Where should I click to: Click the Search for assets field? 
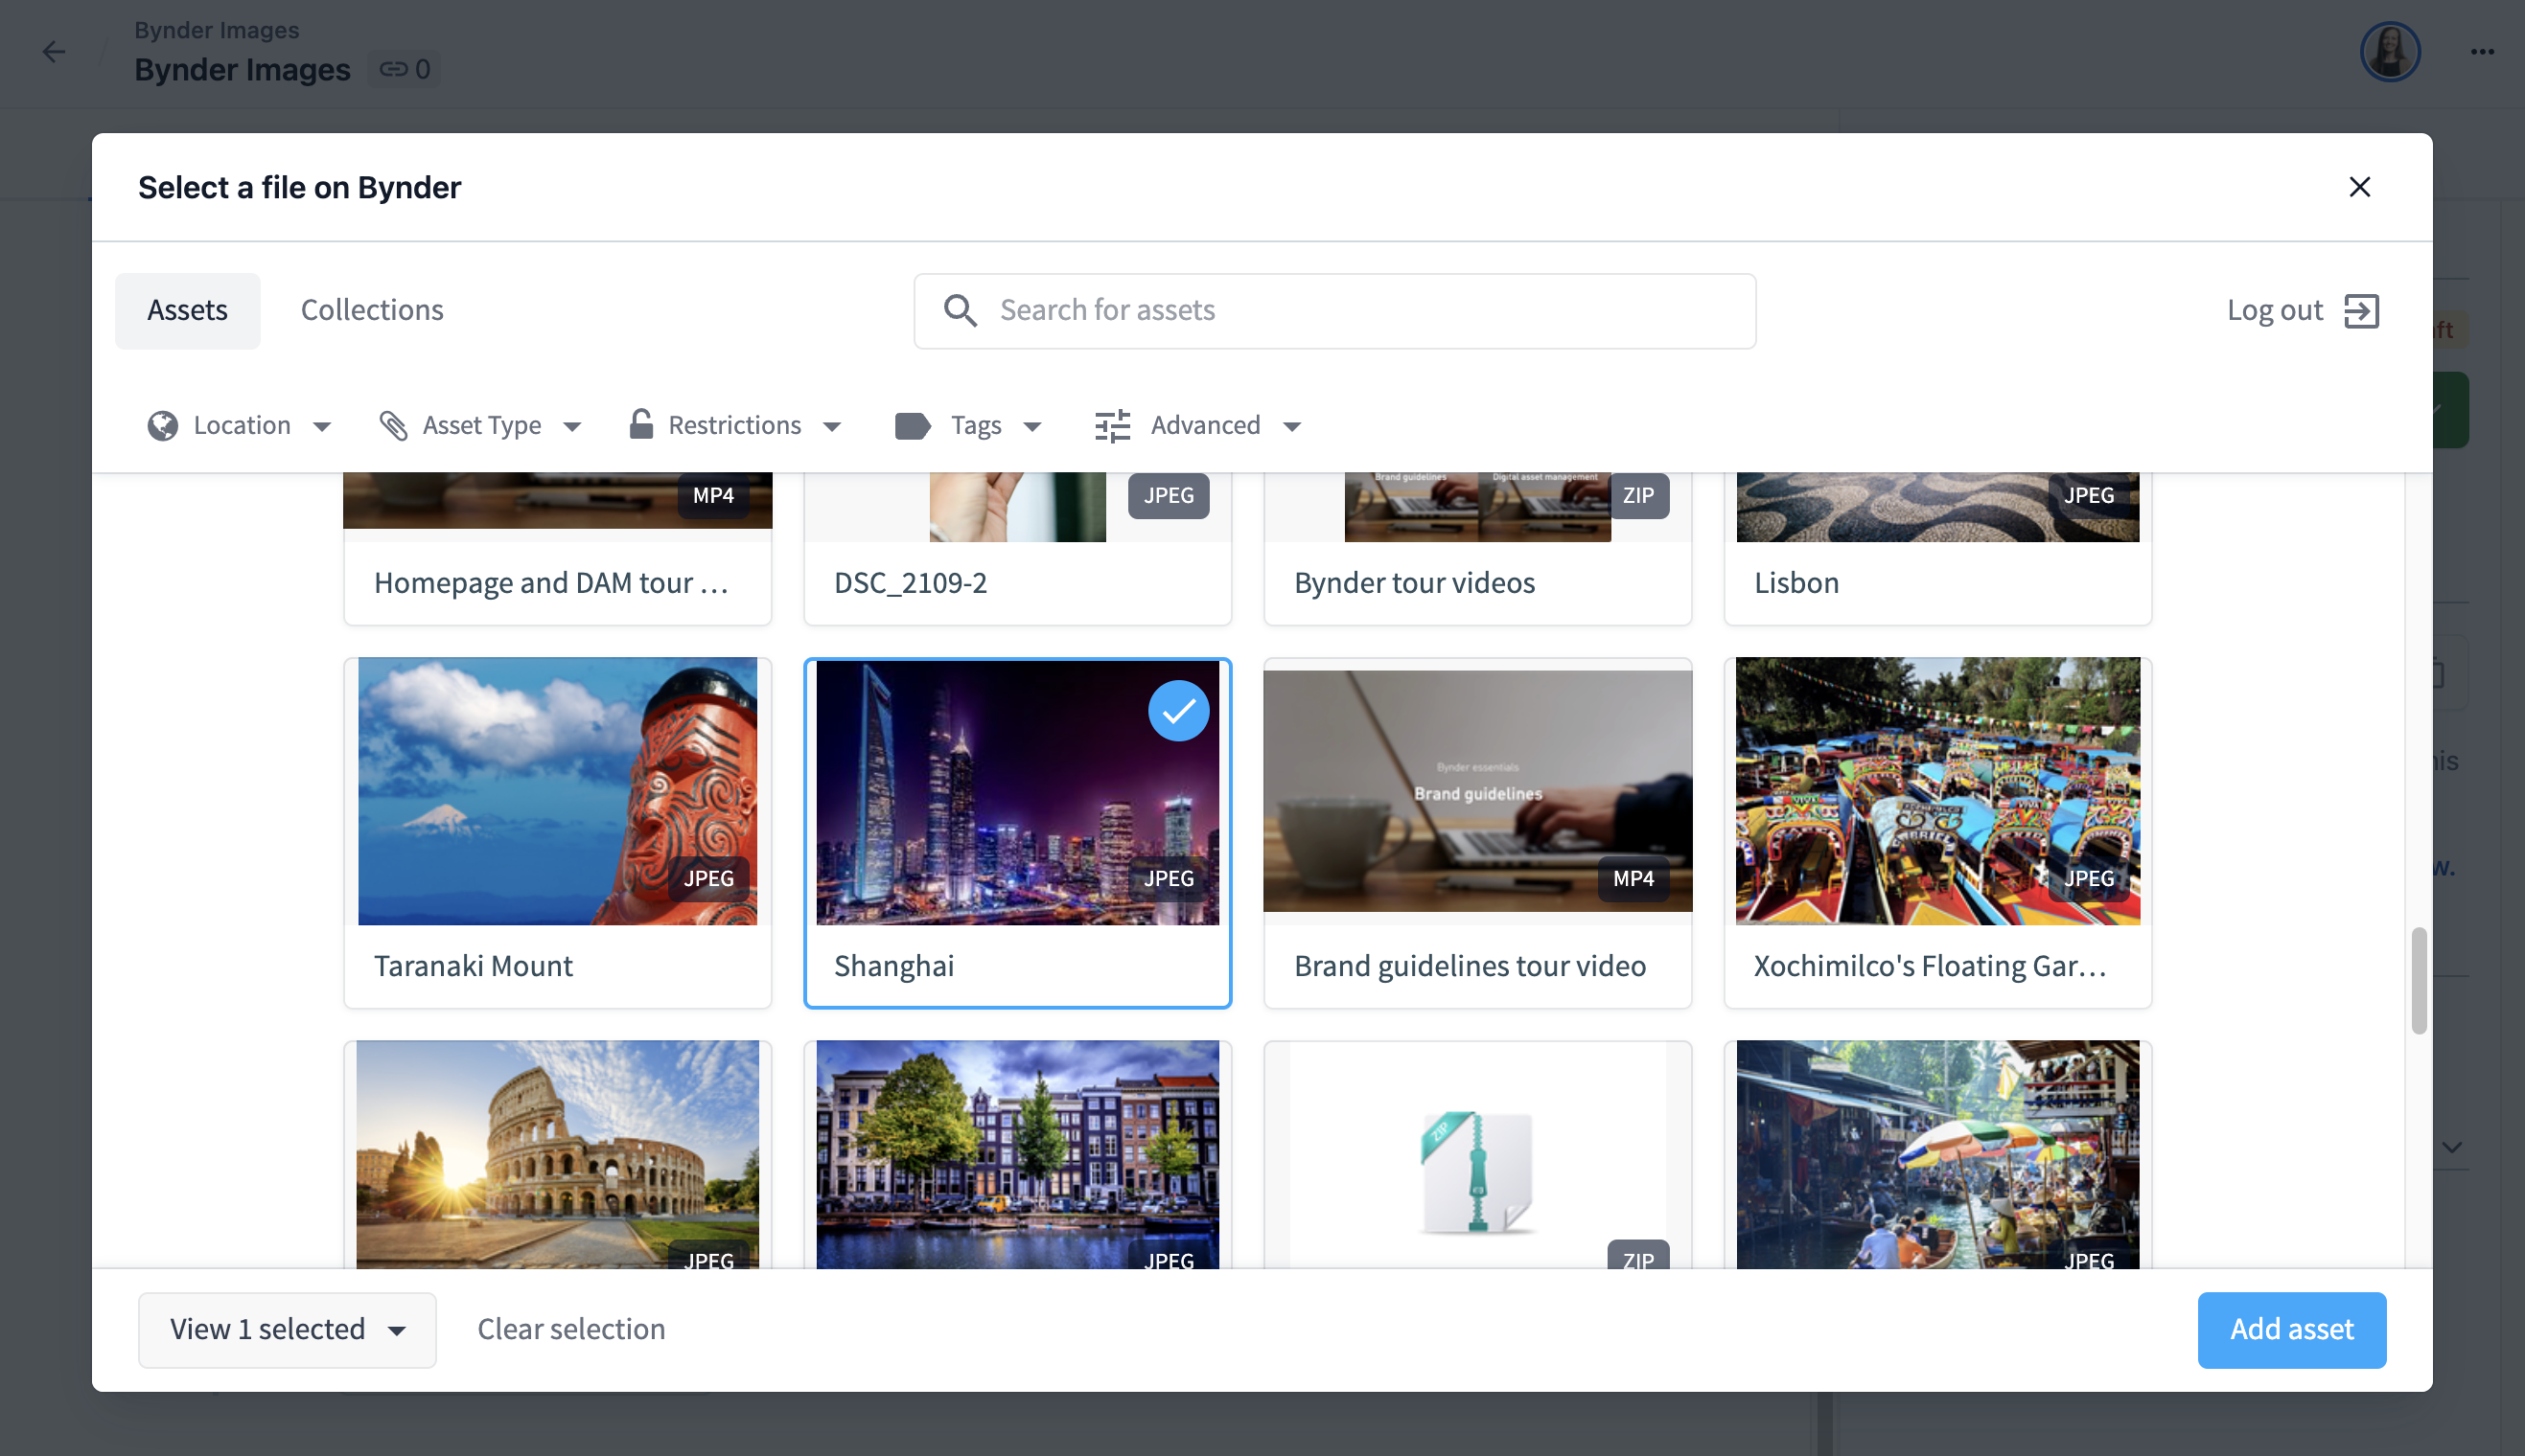click(x=1334, y=311)
